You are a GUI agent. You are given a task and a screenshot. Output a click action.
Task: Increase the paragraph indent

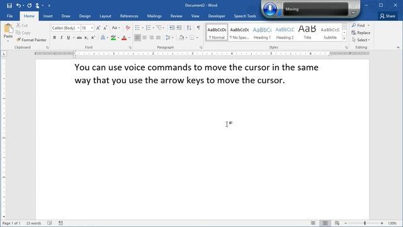point(179,28)
